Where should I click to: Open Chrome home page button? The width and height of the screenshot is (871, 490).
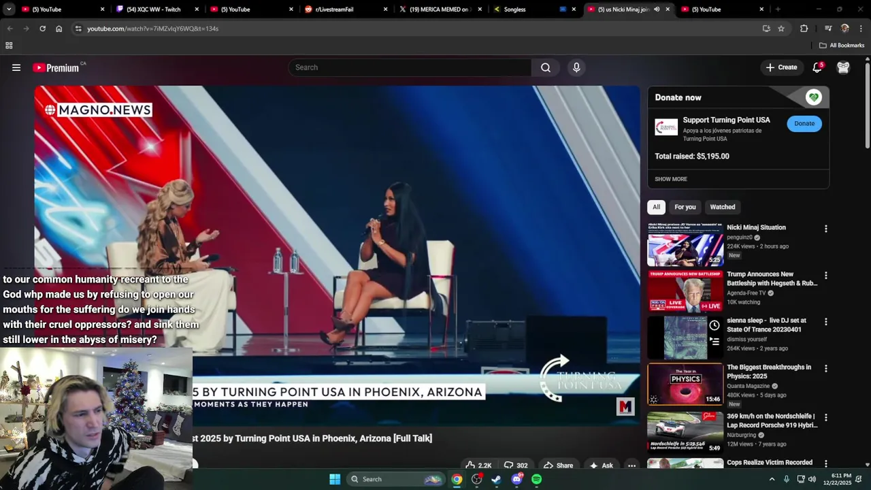[x=59, y=29]
